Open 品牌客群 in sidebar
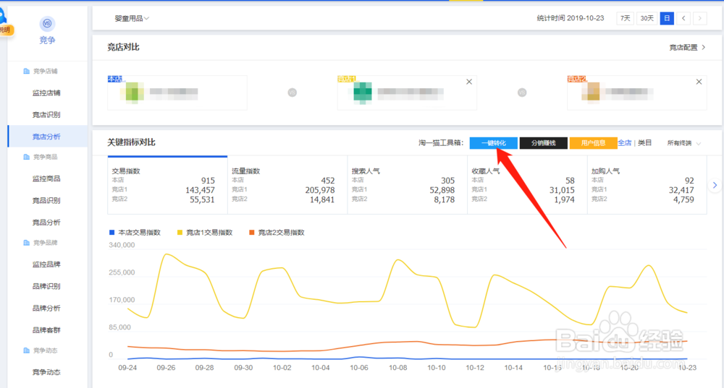Screen dimensions: 724x388 point(46,330)
